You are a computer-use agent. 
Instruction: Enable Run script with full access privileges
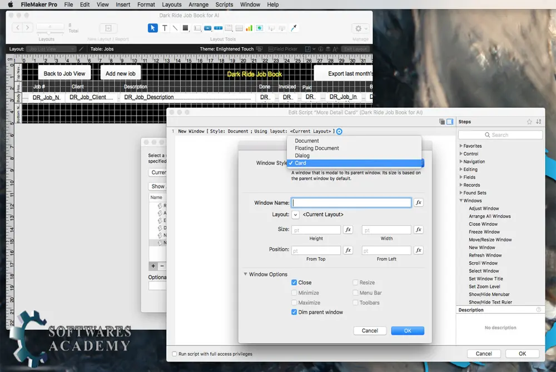175,354
